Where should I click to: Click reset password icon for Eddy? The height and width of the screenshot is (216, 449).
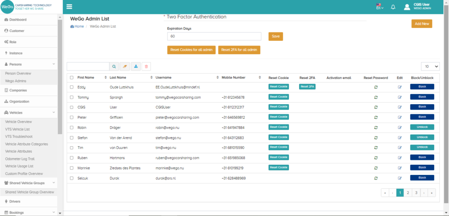pyautogui.click(x=376, y=87)
